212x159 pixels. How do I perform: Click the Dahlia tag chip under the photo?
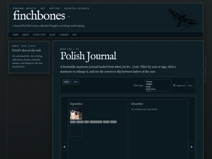click(x=80, y=122)
